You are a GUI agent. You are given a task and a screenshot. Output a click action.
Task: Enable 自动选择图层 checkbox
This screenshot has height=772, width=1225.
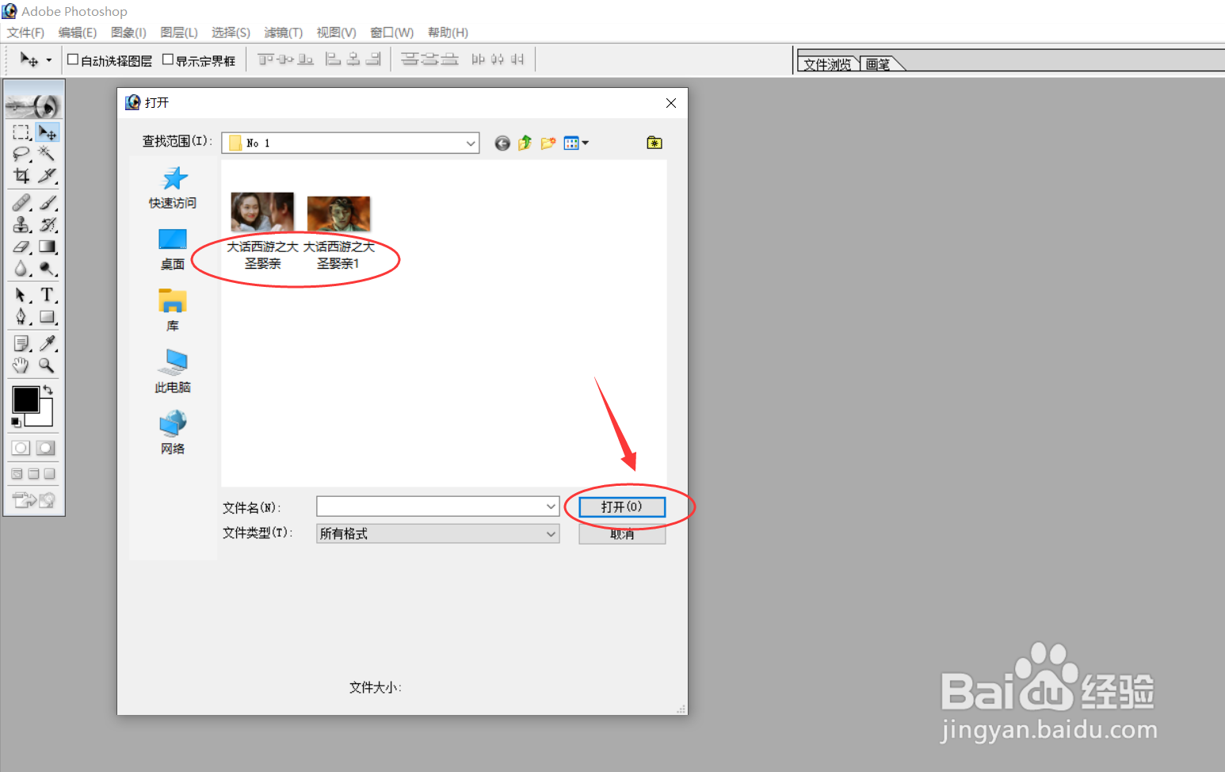(73, 59)
